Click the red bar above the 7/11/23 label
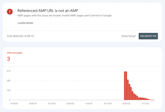 (145, 99)
